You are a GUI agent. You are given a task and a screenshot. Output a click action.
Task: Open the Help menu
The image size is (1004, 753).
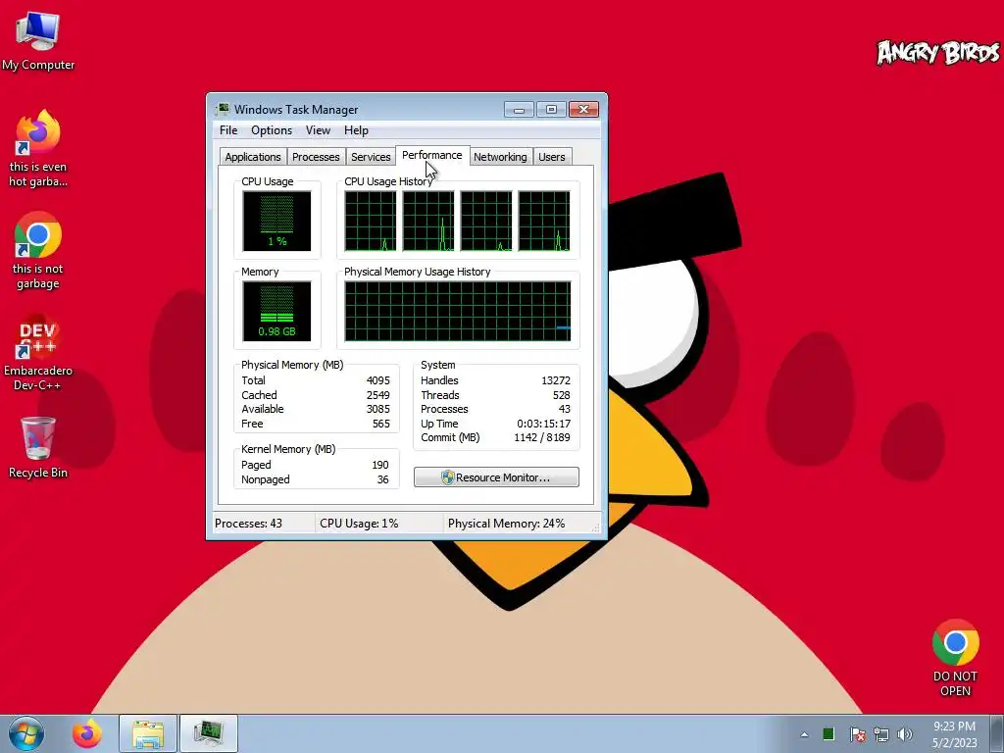click(x=356, y=130)
